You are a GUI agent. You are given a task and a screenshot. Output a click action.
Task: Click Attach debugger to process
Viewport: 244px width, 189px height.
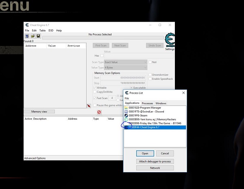(155, 161)
